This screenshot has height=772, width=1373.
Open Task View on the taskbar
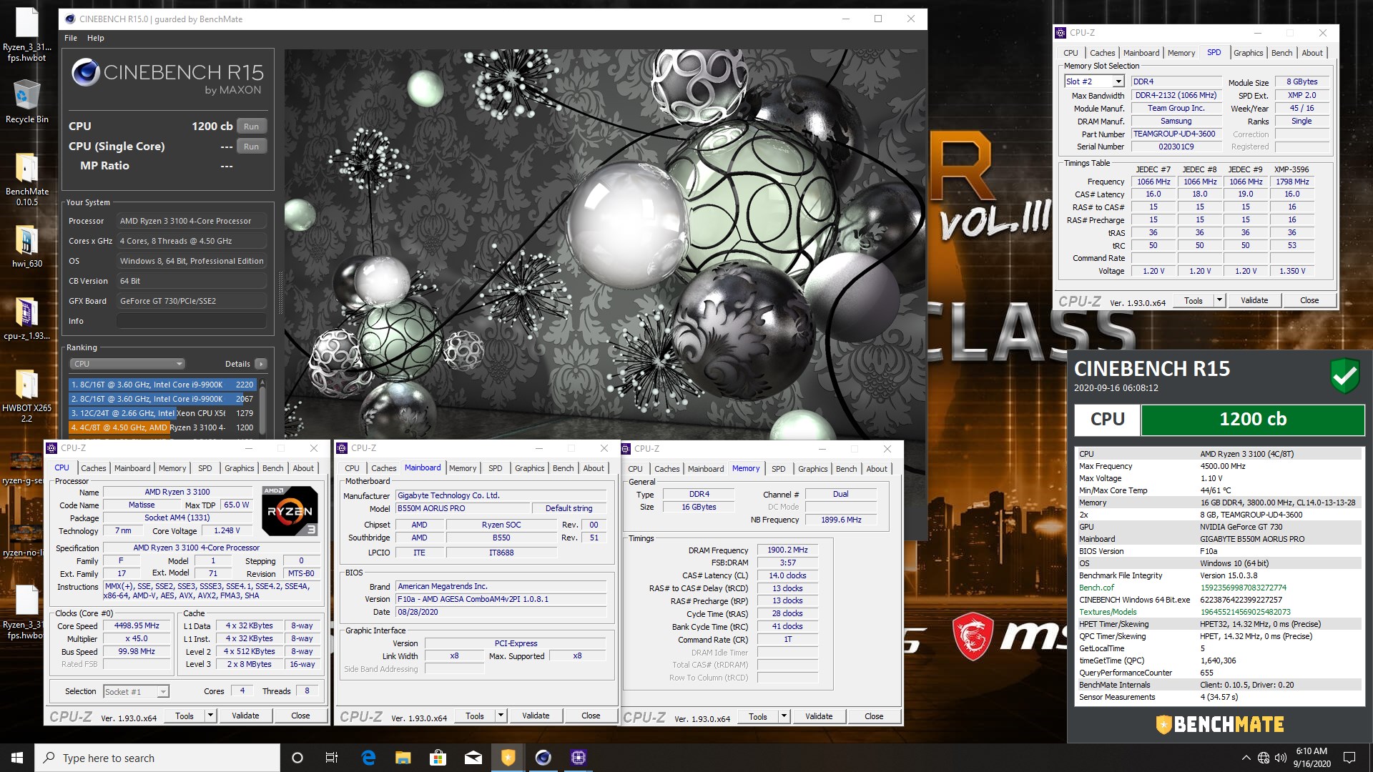pos(332,758)
